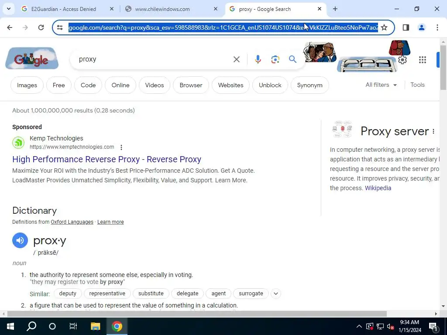The width and height of the screenshot is (447, 335).
Task: Apply the Free filter chip
Action: point(59,85)
